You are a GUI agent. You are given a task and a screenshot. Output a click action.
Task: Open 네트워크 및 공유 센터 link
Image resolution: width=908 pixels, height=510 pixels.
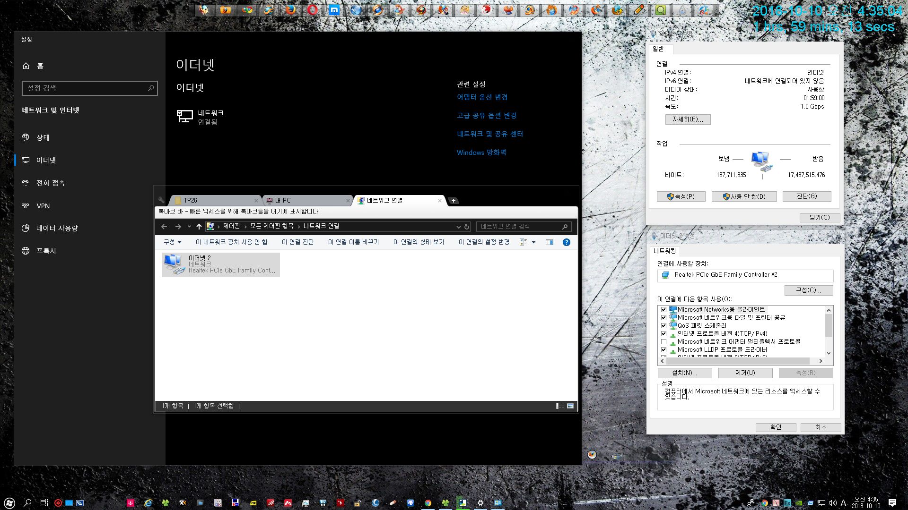click(x=490, y=134)
